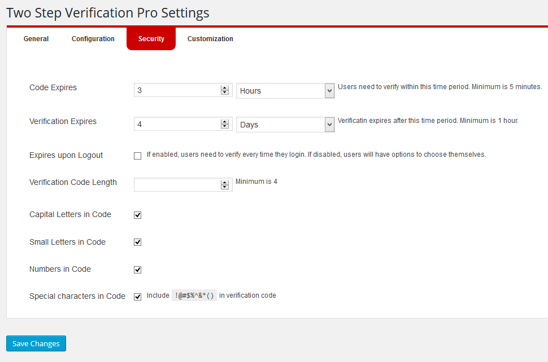The width and height of the screenshot is (548, 362).
Task: Open the Hours unit dropdown
Action: 285,91
